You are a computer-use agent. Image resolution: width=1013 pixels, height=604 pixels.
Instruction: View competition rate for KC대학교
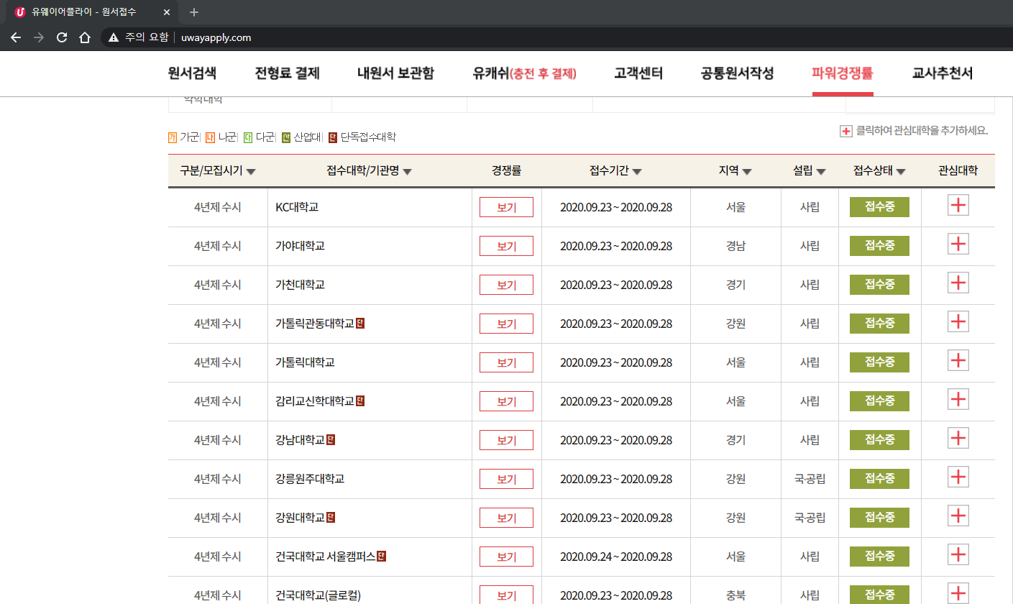click(506, 207)
